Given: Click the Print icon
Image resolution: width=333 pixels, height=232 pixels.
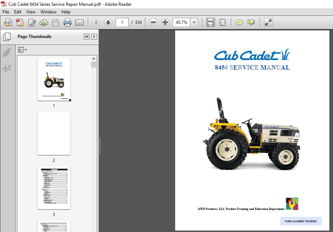Looking at the screenshot, I should pyautogui.click(x=68, y=22).
